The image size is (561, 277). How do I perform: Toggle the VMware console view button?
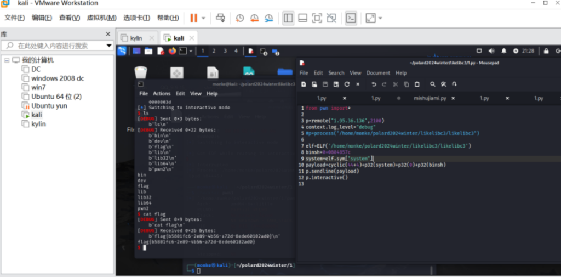pos(351,18)
